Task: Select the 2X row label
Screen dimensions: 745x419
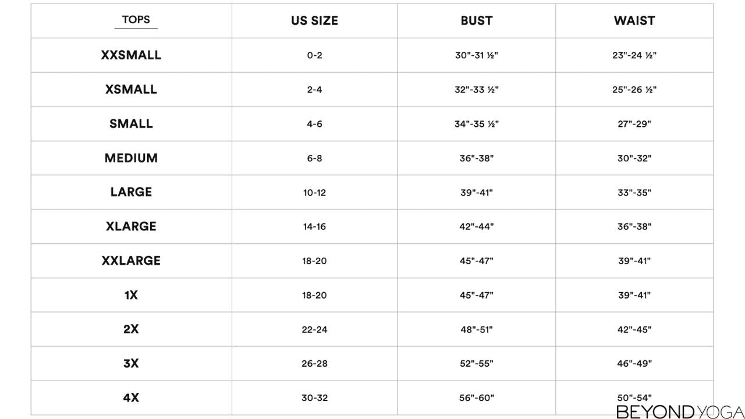Action: click(x=131, y=329)
